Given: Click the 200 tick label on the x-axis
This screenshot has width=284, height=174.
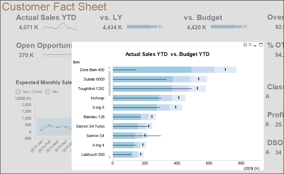Looking at the screenshot, I should click(x=145, y=163).
